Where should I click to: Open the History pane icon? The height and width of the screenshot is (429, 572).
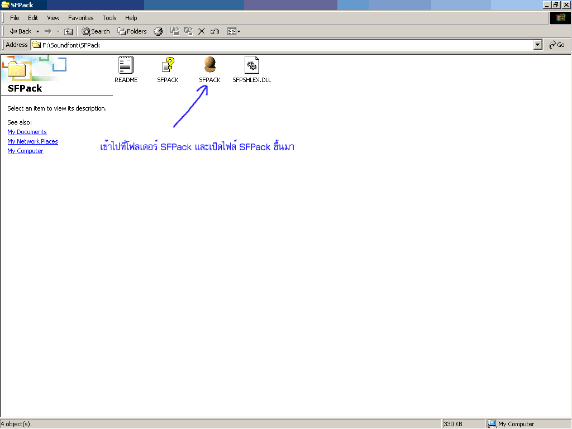pos(158,31)
